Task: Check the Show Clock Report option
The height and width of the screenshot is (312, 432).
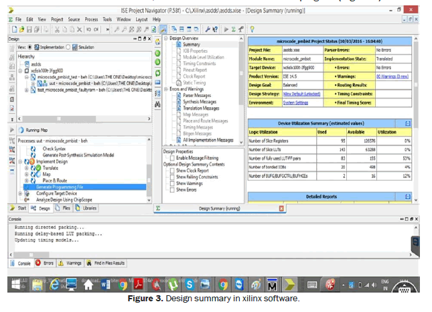Action: (x=171, y=170)
